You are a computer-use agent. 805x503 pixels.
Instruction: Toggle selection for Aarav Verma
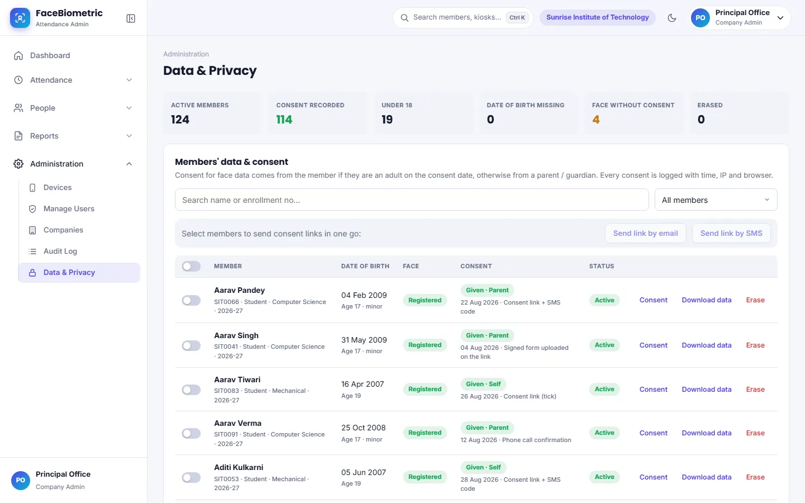coord(191,434)
